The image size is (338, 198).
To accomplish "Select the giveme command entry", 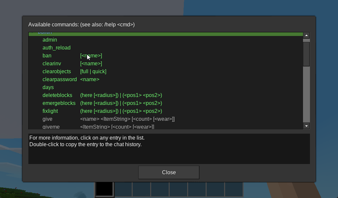I will coord(166,126).
